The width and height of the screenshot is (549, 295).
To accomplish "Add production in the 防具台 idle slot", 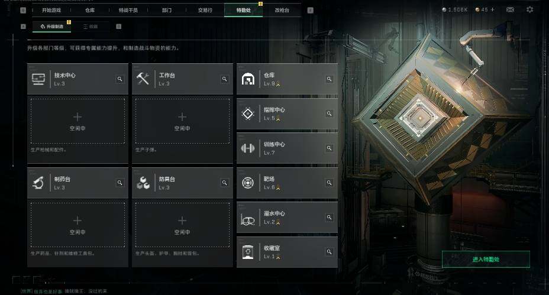I will [x=182, y=225].
